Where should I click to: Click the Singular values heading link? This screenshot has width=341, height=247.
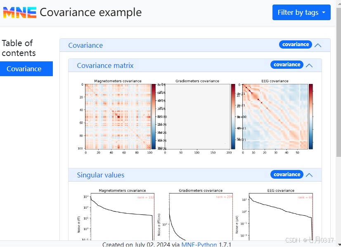tap(100, 175)
